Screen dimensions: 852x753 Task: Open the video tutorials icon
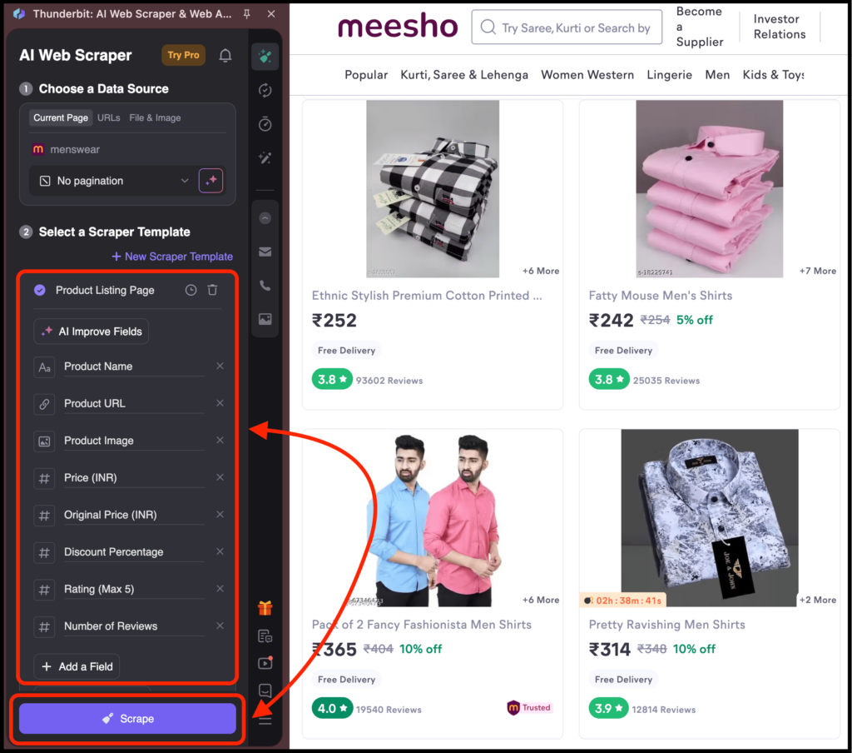coord(265,663)
